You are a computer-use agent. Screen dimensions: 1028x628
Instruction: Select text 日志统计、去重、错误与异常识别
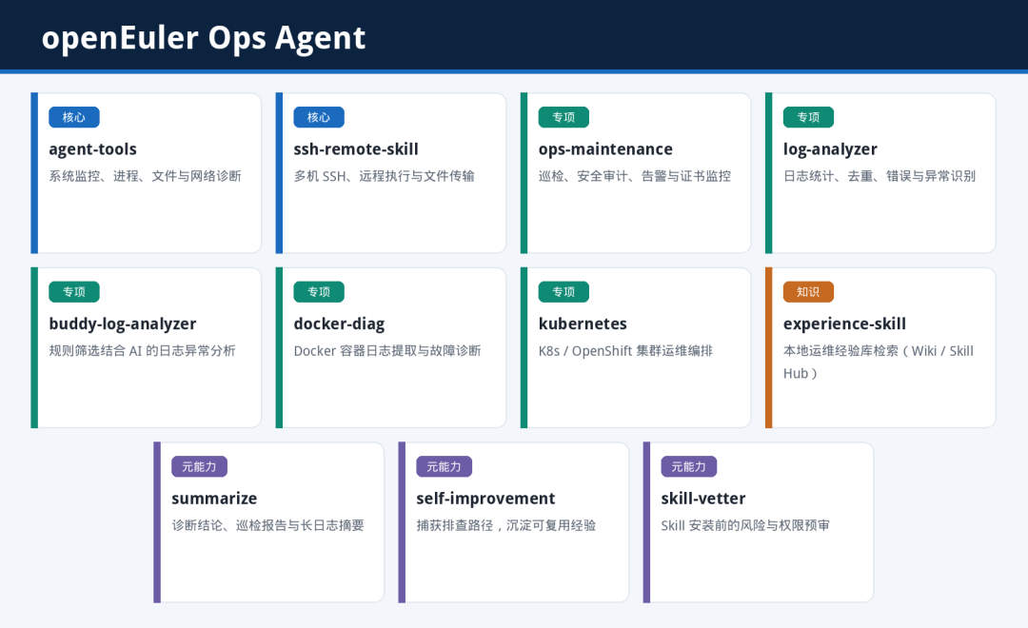880,176
